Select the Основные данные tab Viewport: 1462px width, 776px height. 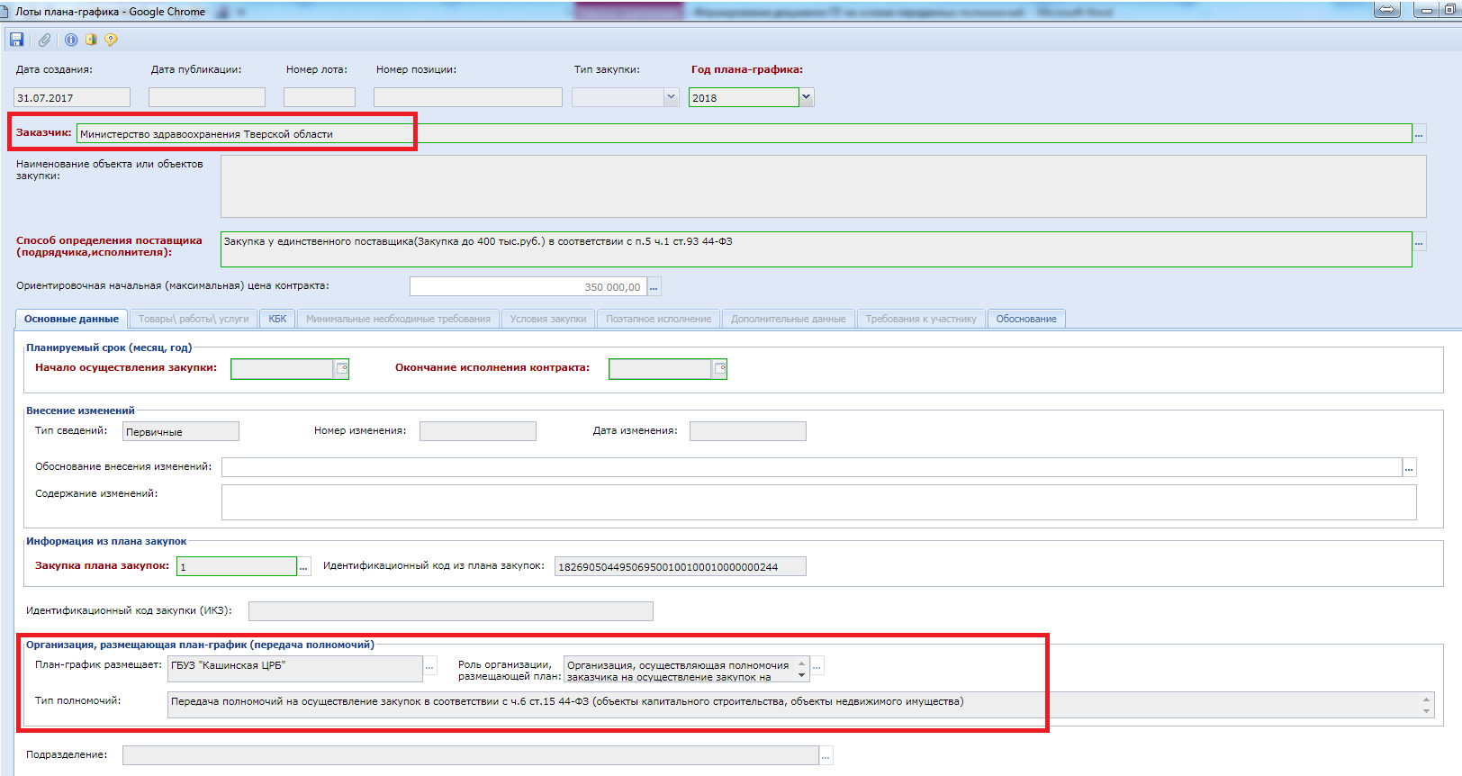pos(71,319)
